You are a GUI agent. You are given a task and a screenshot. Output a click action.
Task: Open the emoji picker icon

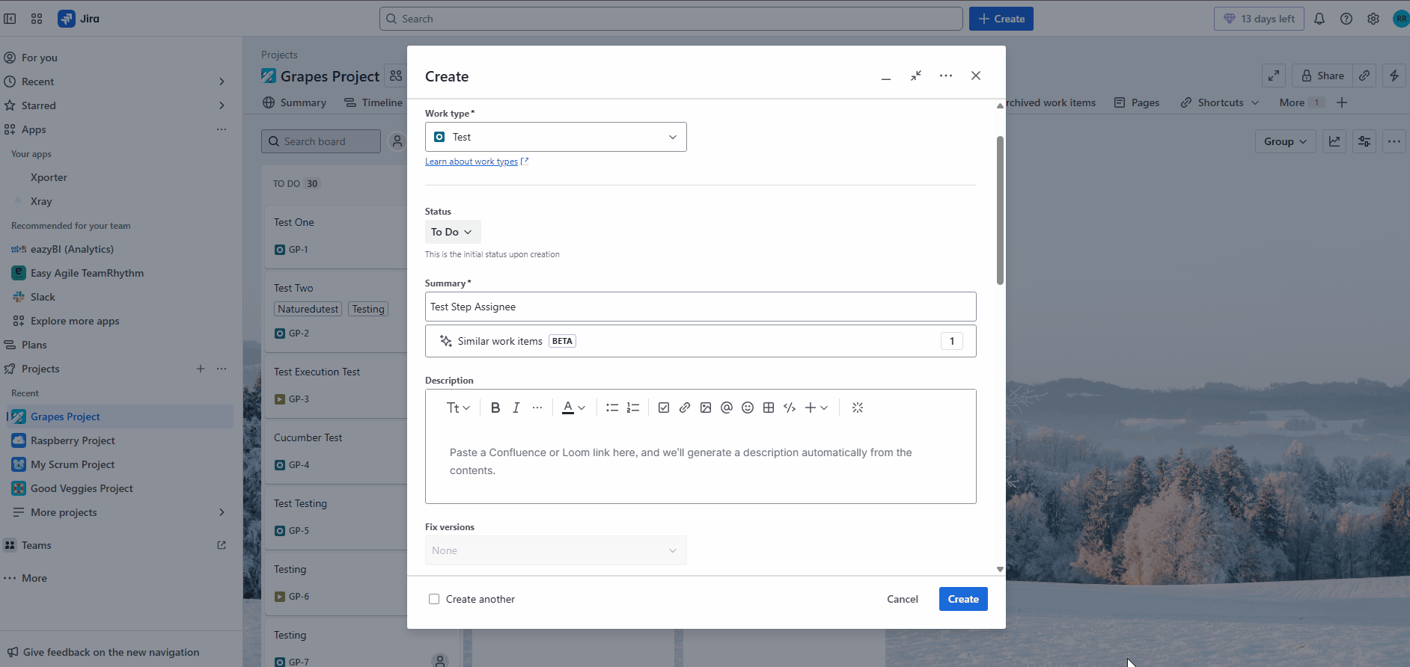pyautogui.click(x=748, y=408)
